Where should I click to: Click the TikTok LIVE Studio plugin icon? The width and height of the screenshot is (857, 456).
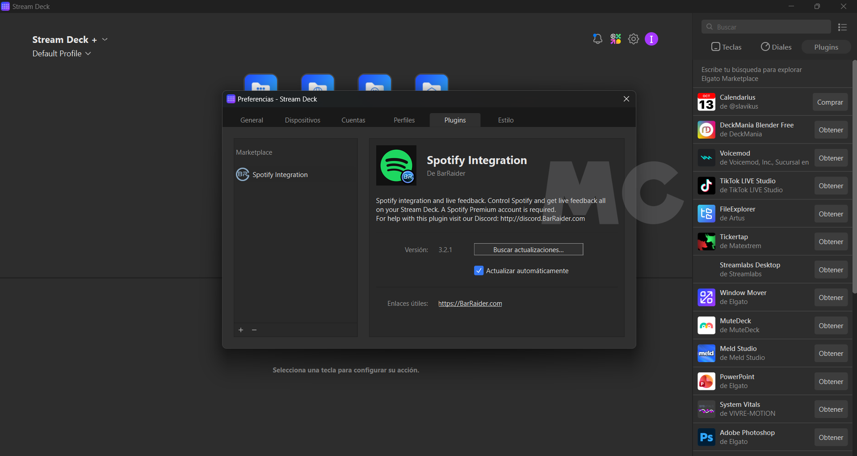click(706, 186)
